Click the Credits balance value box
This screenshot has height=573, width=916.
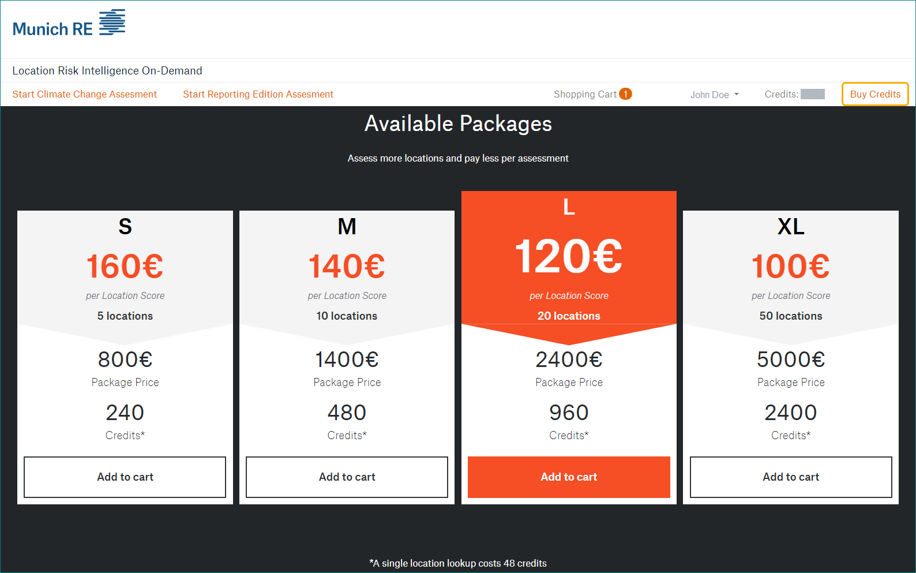click(x=813, y=94)
